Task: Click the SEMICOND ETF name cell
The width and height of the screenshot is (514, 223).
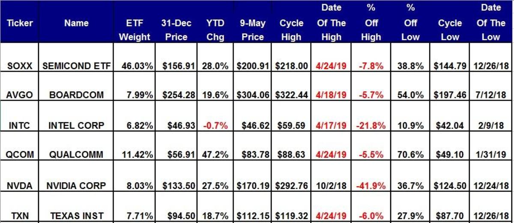Action: (x=76, y=66)
